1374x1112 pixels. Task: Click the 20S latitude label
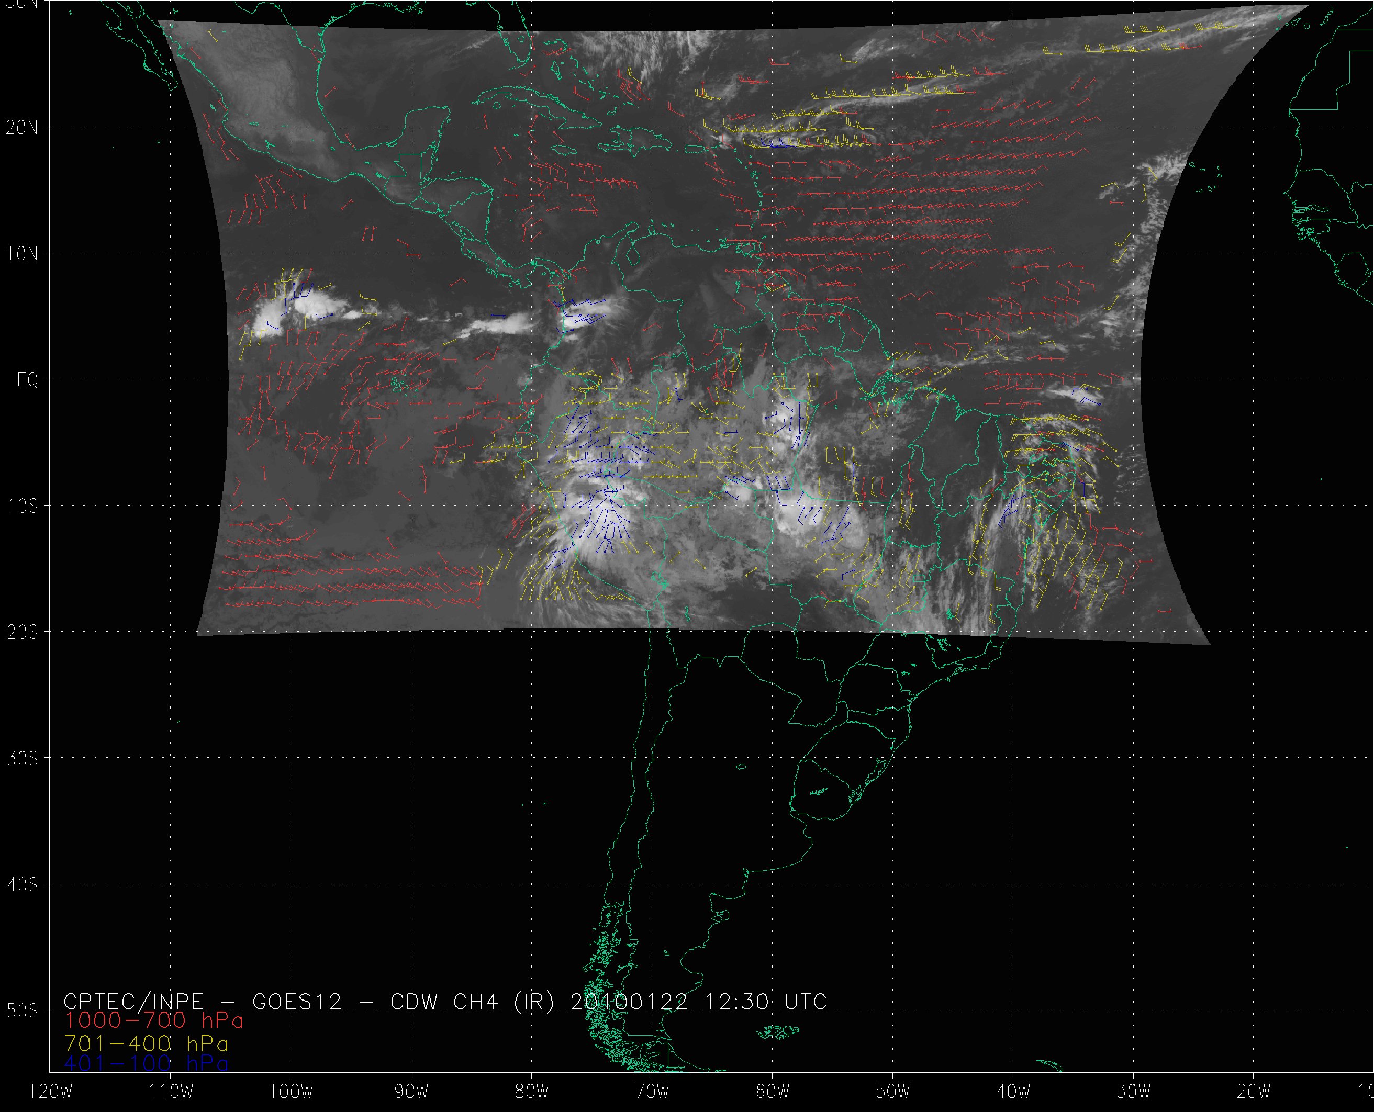tap(23, 632)
